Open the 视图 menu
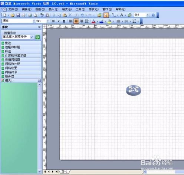Viewport: 184px width, 175px height. [x=40, y=9]
